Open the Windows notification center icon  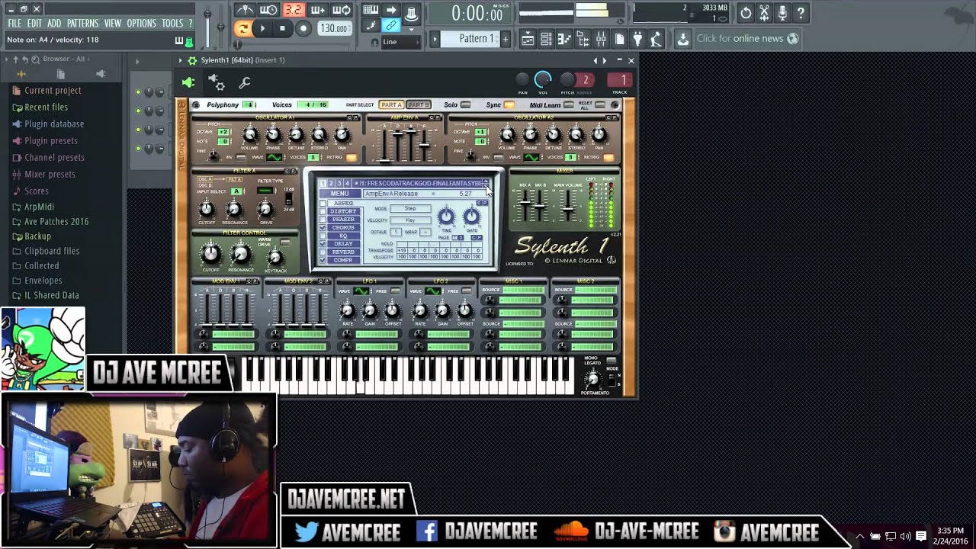point(921,536)
